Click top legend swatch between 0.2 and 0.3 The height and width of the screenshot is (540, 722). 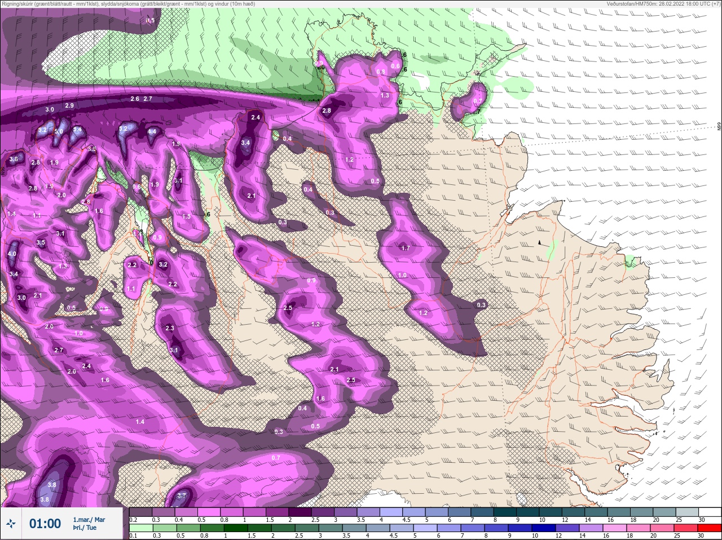(x=141, y=512)
